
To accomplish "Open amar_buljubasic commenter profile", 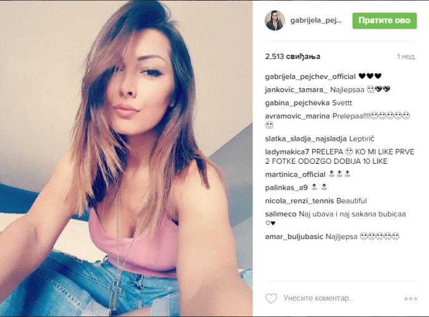I will click(294, 237).
